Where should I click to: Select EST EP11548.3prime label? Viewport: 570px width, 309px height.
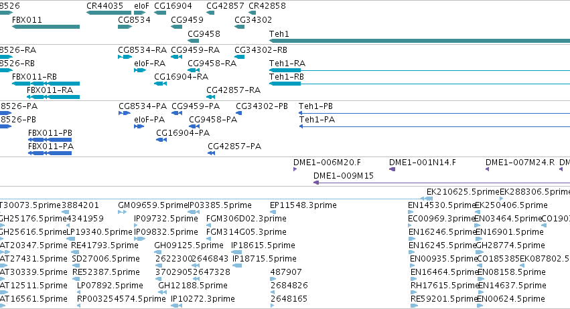[x=303, y=205]
